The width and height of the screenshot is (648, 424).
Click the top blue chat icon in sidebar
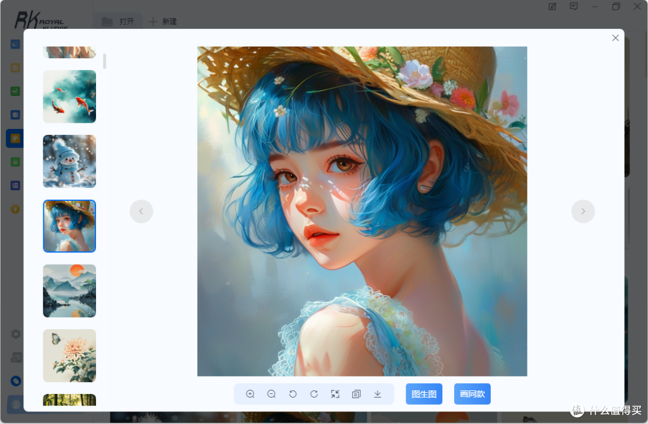click(x=15, y=44)
